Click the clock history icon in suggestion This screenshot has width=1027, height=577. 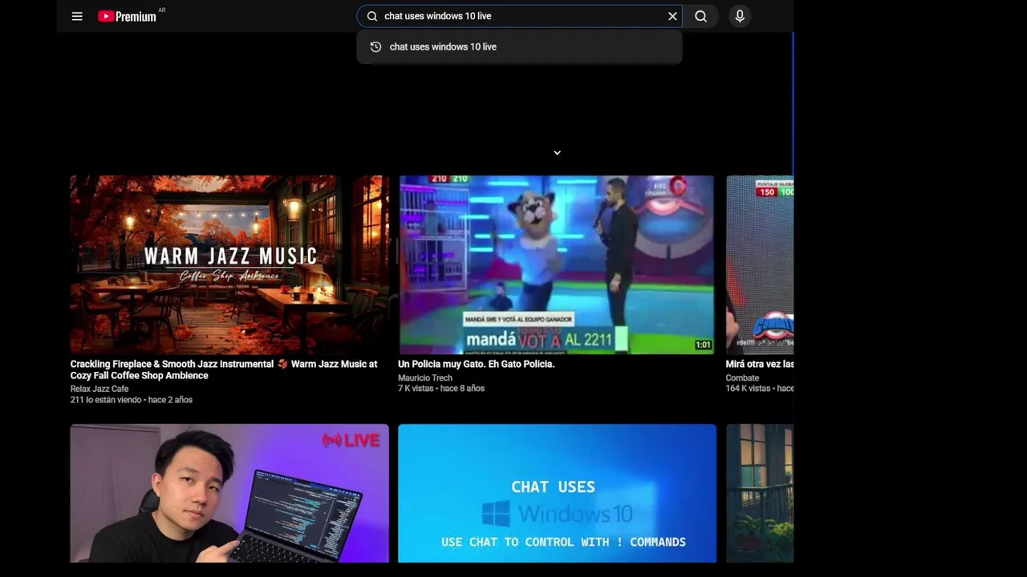pyautogui.click(x=375, y=46)
